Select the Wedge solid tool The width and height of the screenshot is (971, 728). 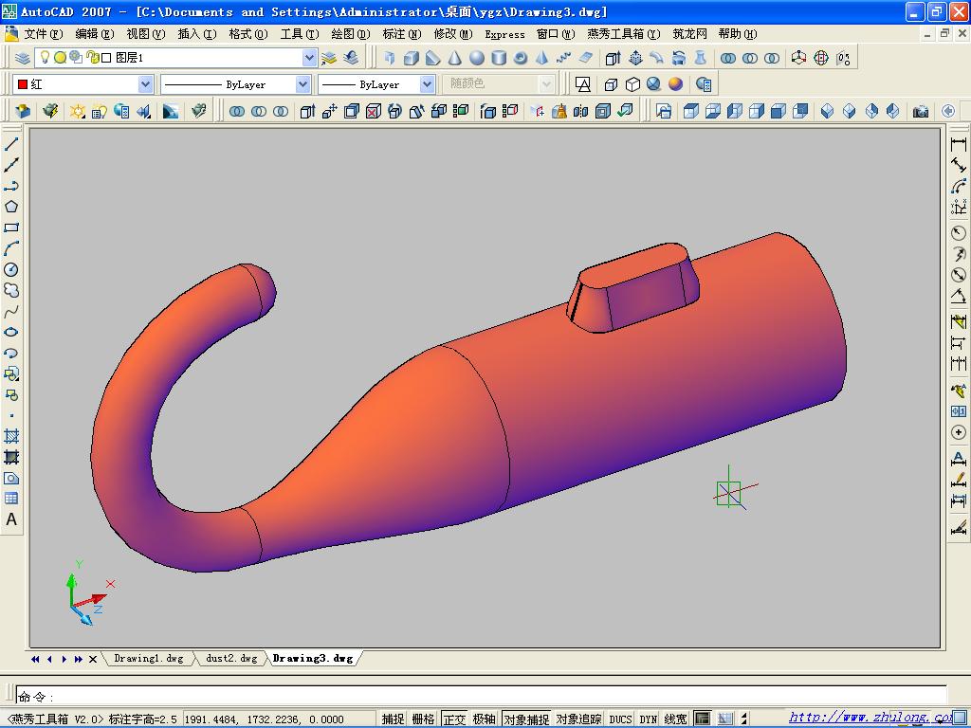[x=432, y=58]
